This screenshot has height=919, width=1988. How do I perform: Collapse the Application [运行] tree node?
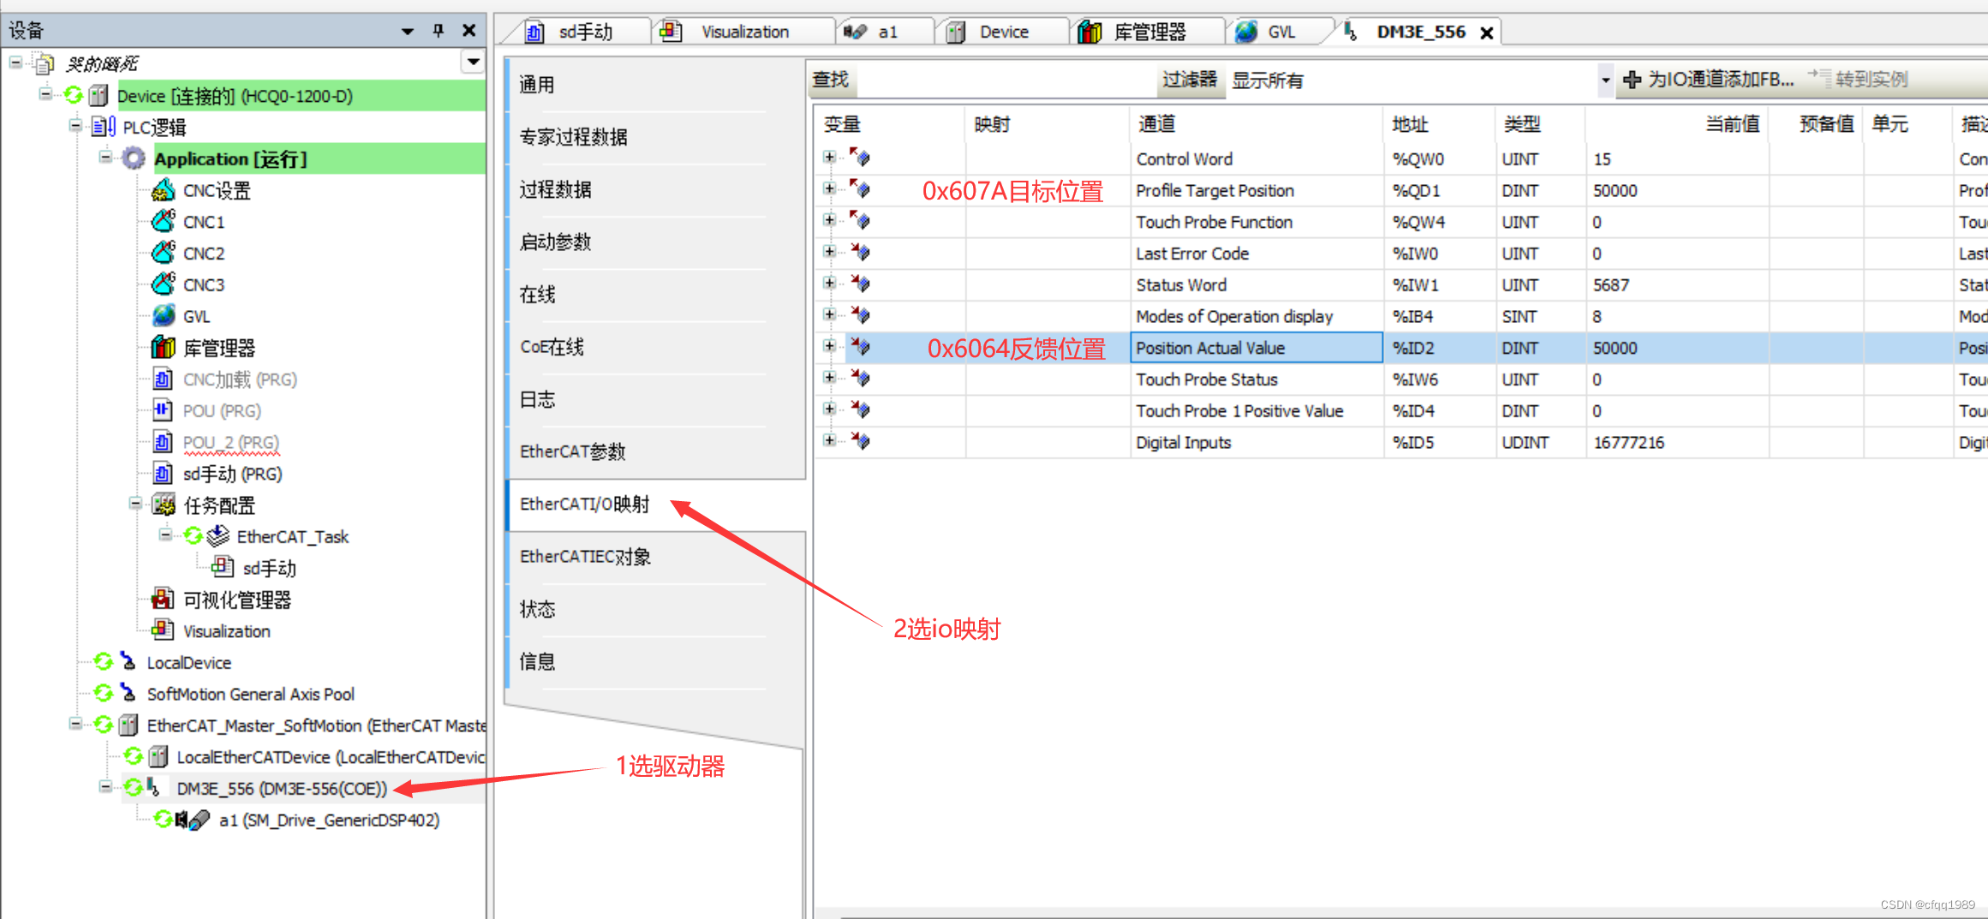tap(104, 158)
